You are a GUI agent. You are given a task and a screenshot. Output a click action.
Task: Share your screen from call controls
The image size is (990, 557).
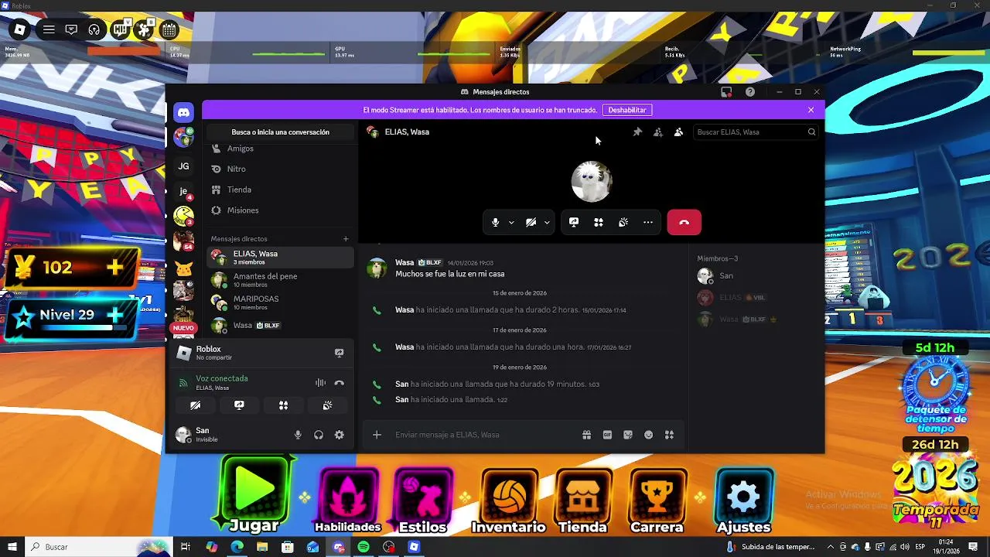(x=574, y=223)
